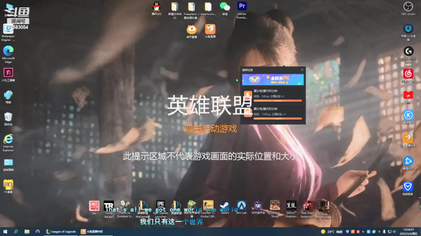Open the Windows Start menu
This screenshot has width=421, height=236.
[x=5, y=231]
